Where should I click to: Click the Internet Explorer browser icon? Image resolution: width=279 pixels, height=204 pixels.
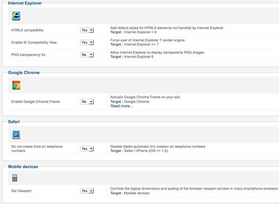(16, 16)
